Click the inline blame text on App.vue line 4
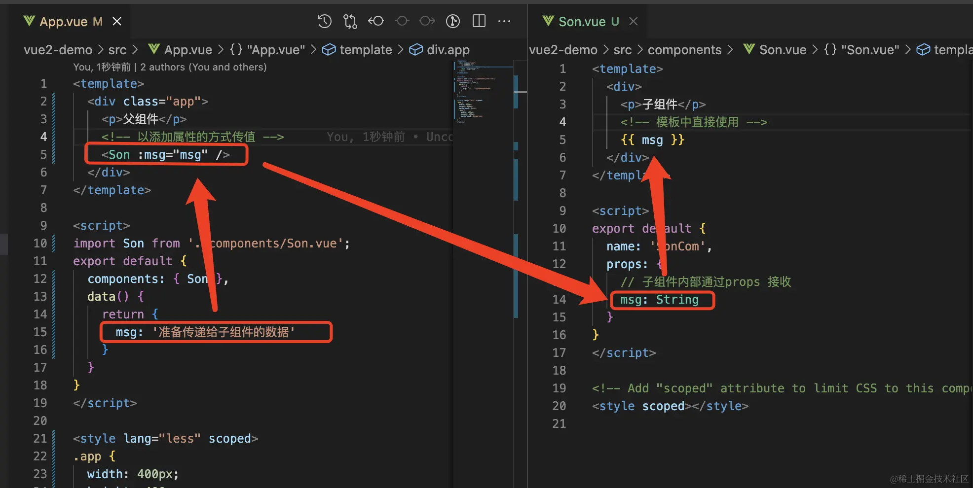Image resolution: width=973 pixels, height=488 pixels. (x=389, y=137)
